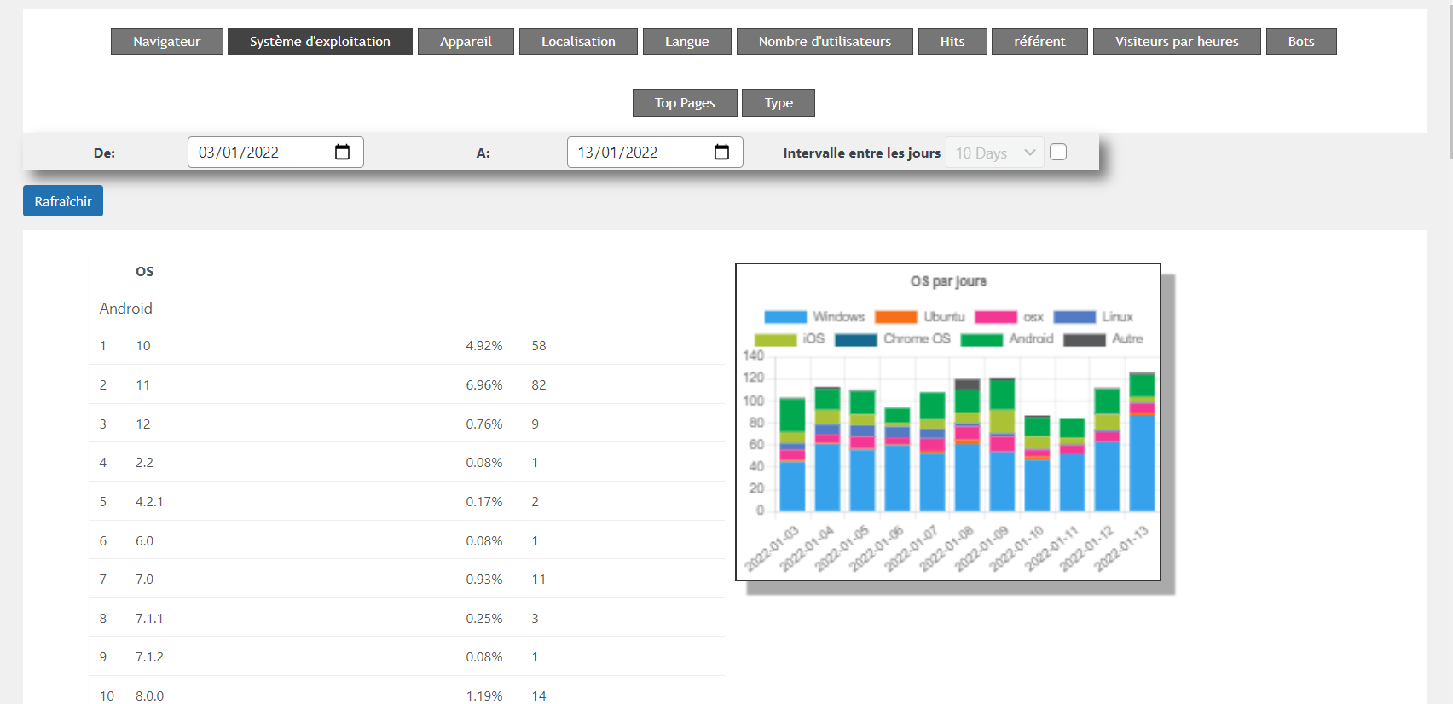The image size is (1453, 704).
Task: Toggle Ubuntu orange legend swatch
Action: 896,317
